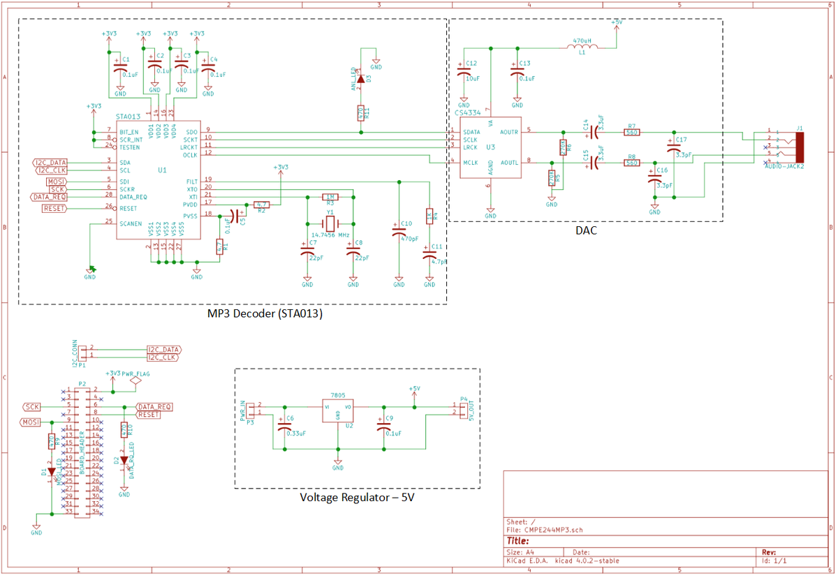Select the 10uF capacitor C12
Image resolution: width=838 pixels, height=578 pixels.
(464, 72)
